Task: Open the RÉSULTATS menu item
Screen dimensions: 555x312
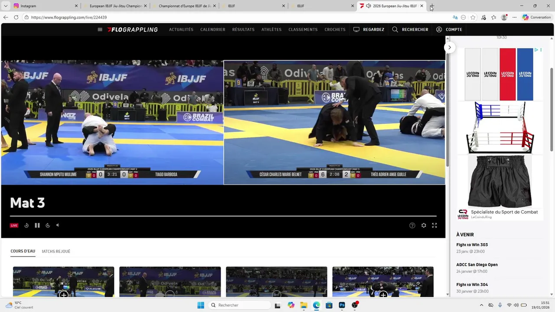Action: coord(243,29)
